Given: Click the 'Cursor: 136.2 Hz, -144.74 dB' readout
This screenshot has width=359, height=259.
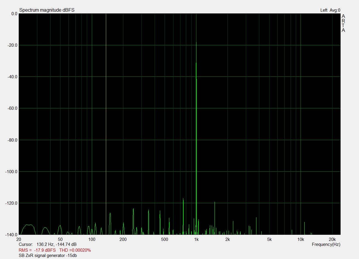Looking at the screenshot, I should tap(48, 244).
